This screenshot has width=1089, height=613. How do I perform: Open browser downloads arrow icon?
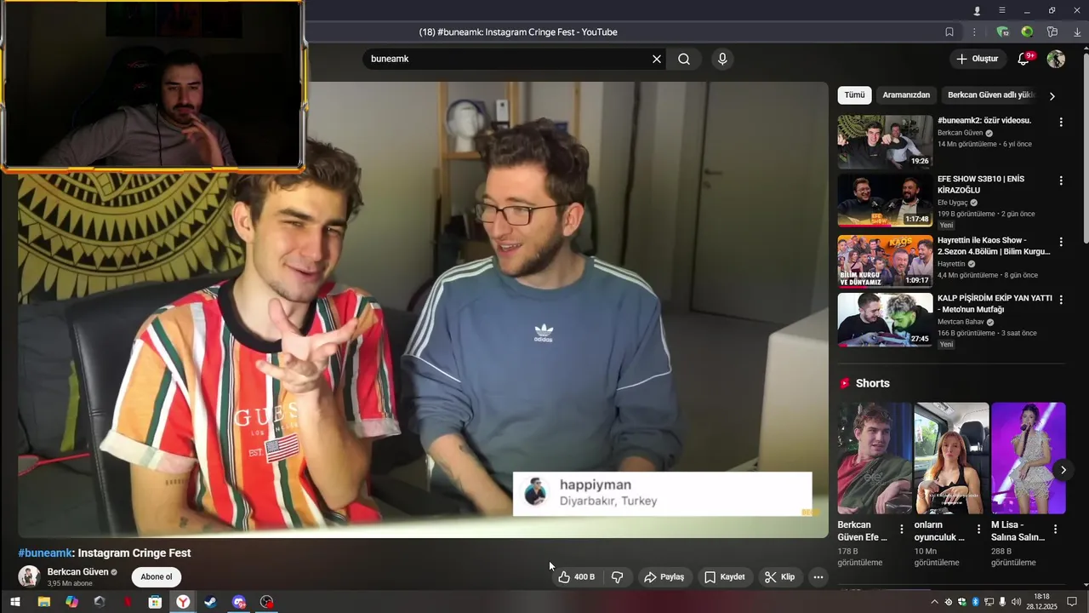coord(1077,32)
